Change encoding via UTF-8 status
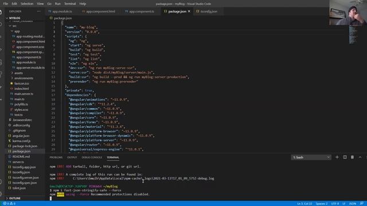Screen dimensions: 367x206 pyautogui.click(x=335, y=204)
